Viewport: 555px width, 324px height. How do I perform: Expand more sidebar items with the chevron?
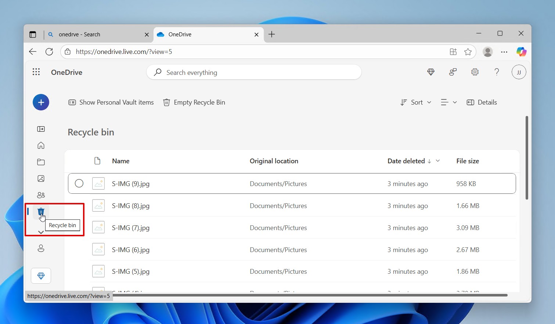(x=41, y=232)
